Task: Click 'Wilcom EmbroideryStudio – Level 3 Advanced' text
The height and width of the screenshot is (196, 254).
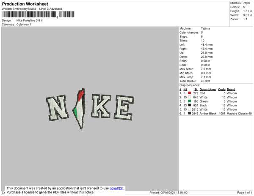Action: tap(32, 9)
